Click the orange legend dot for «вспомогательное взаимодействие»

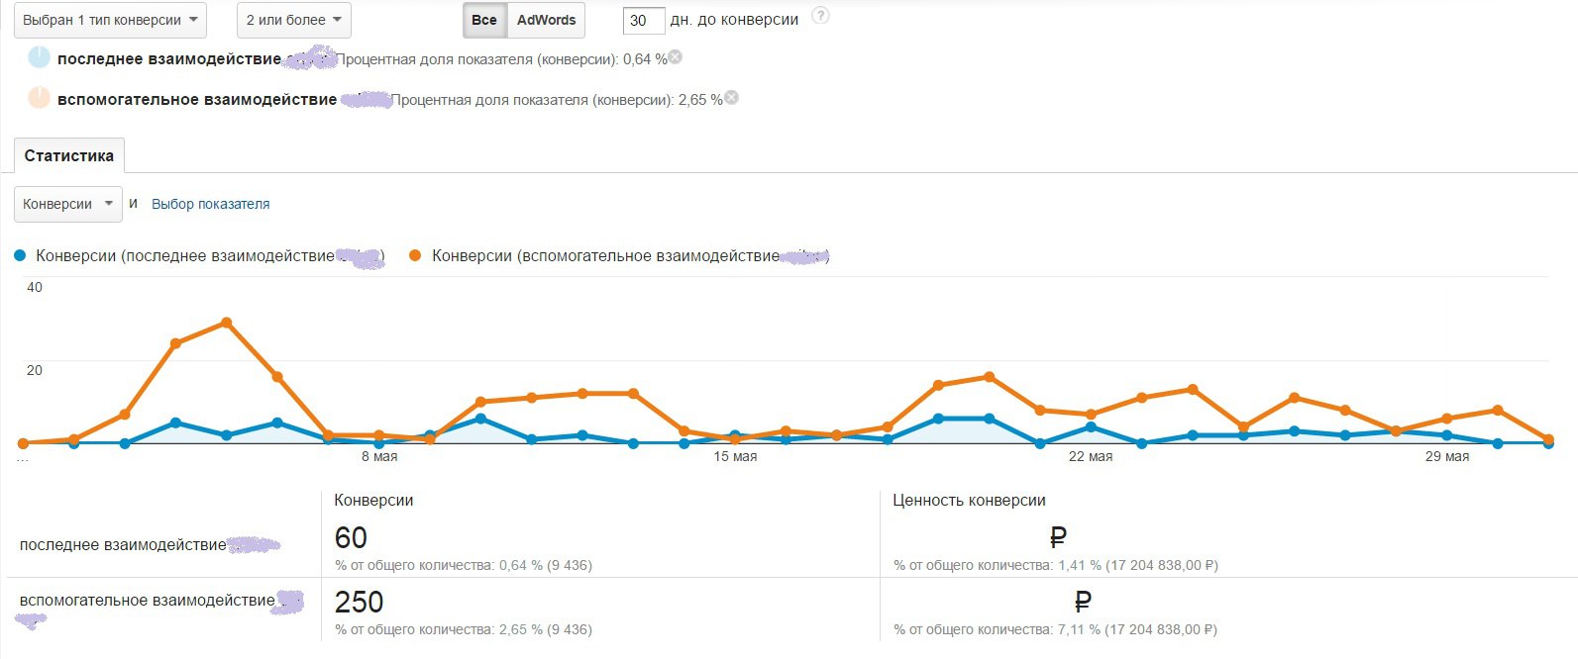(x=415, y=255)
